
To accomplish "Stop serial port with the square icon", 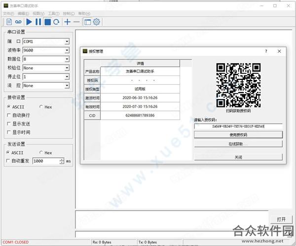I will pyautogui.click(x=47, y=22).
